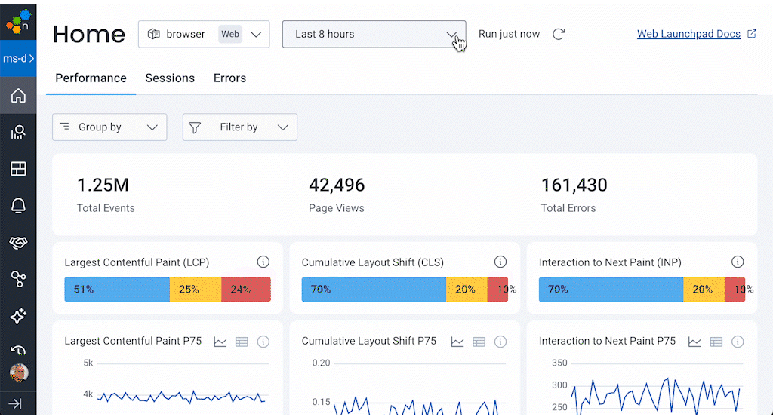Click the ms-d environment switcher button
The height and width of the screenshot is (420, 773).
[18, 58]
